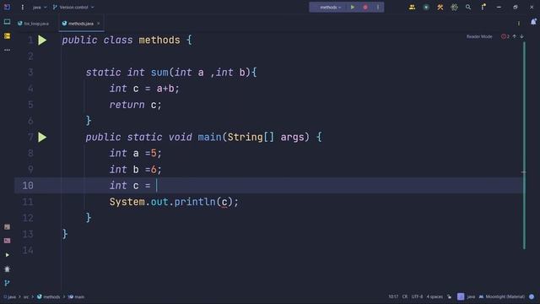This screenshot has width=540, height=304.
Task: Click the Debug bug button in toolbar
Action: pos(365,8)
